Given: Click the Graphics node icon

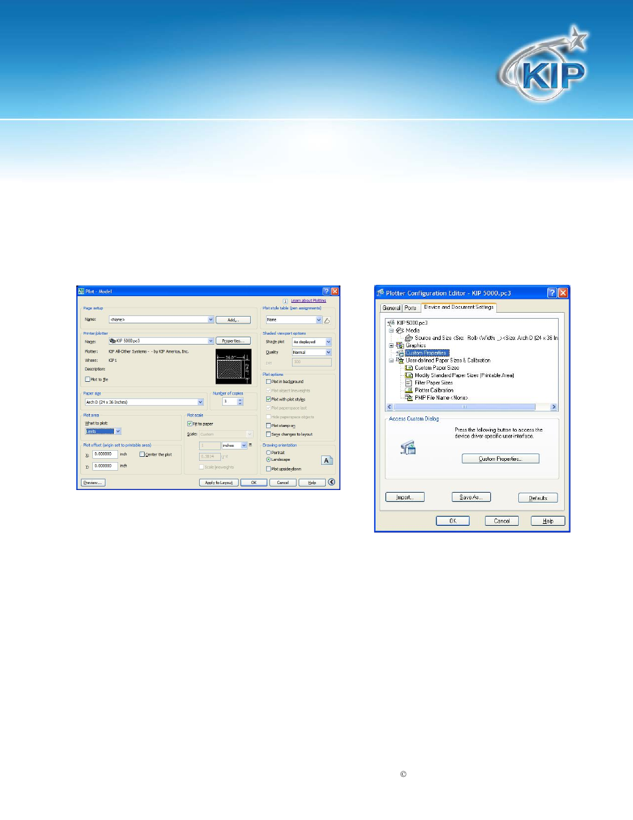Looking at the screenshot, I should pos(400,345).
